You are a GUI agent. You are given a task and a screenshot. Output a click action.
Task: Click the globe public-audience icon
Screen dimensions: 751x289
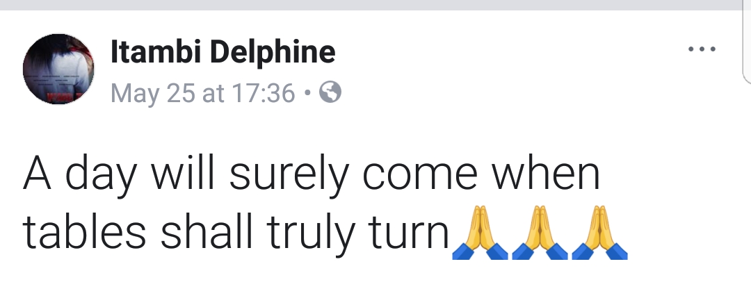pyautogui.click(x=330, y=92)
